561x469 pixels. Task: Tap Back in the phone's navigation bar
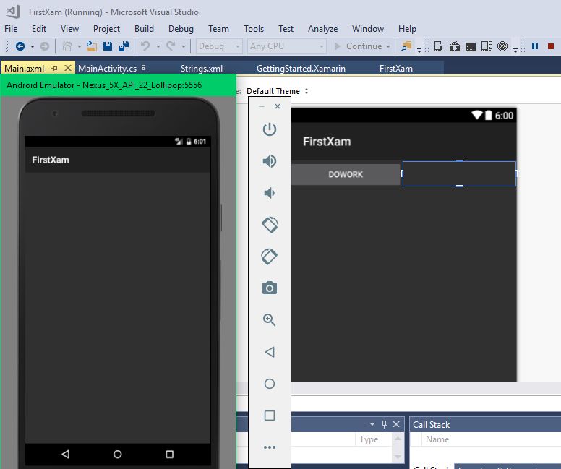[x=66, y=454]
